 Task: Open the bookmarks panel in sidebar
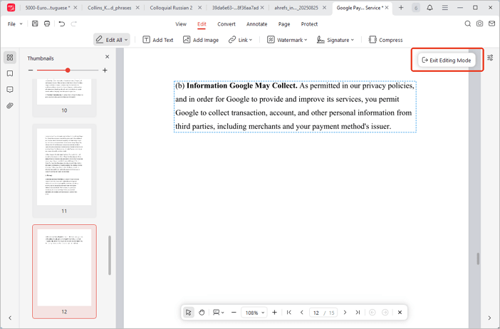click(x=10, y=73)
